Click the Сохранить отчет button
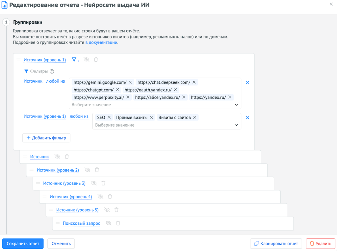Screen dimensions: 337x251 (23, 243)
